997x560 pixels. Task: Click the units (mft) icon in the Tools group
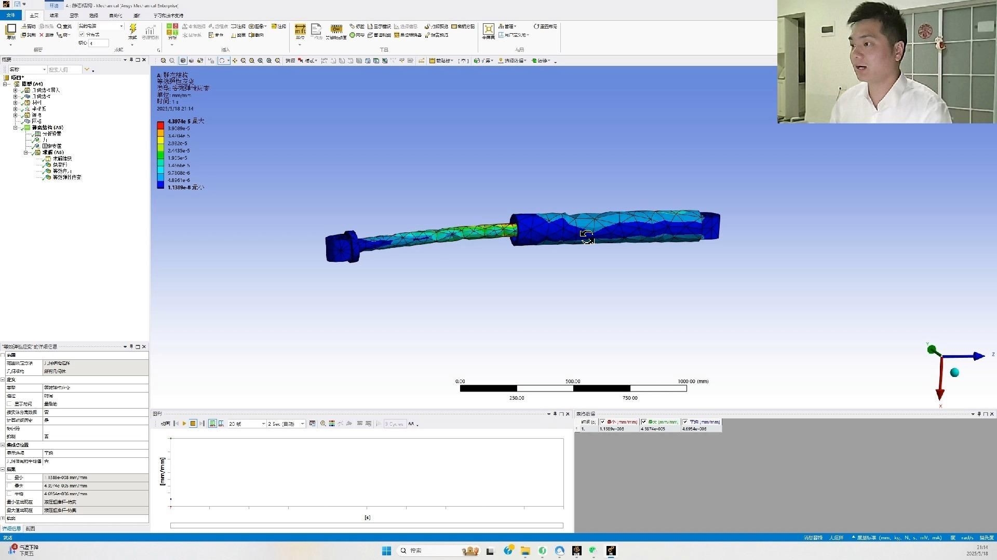coord(300,30)
